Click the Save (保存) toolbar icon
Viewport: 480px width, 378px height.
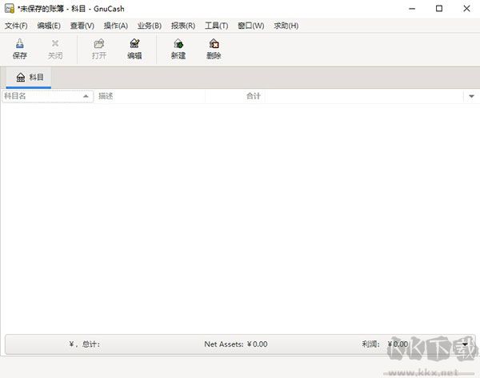pos(19,49)
